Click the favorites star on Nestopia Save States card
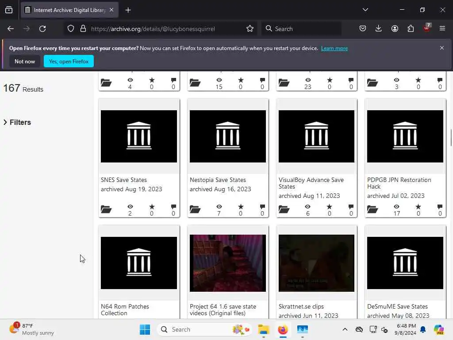 click(241, 206)
